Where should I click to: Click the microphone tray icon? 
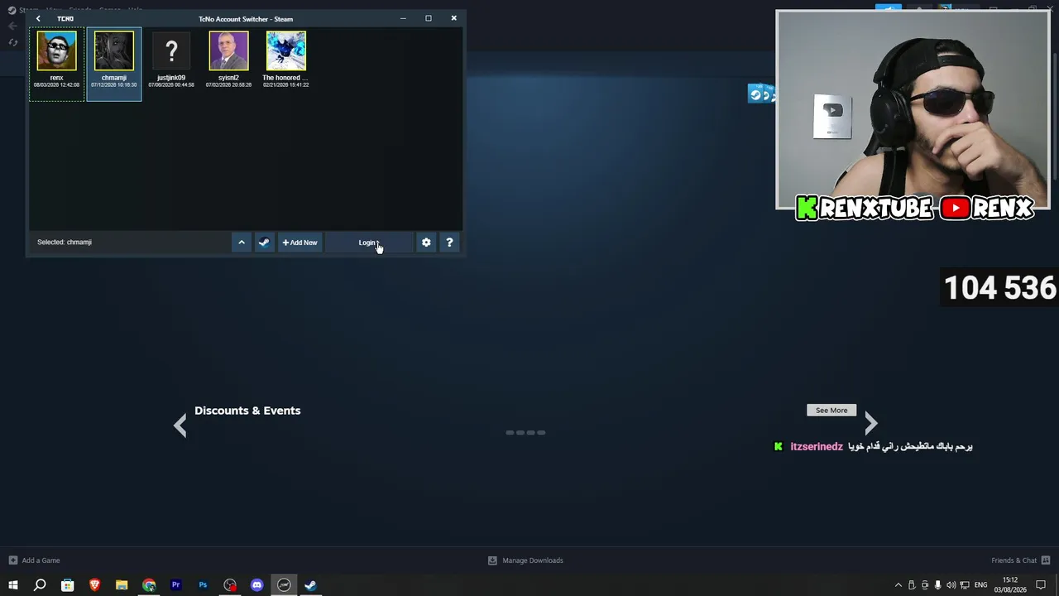click(x=937, y=585)
